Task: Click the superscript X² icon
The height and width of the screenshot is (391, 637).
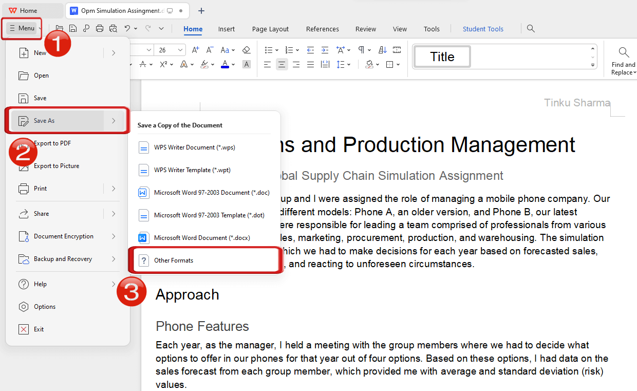Action: click(163, 64)
